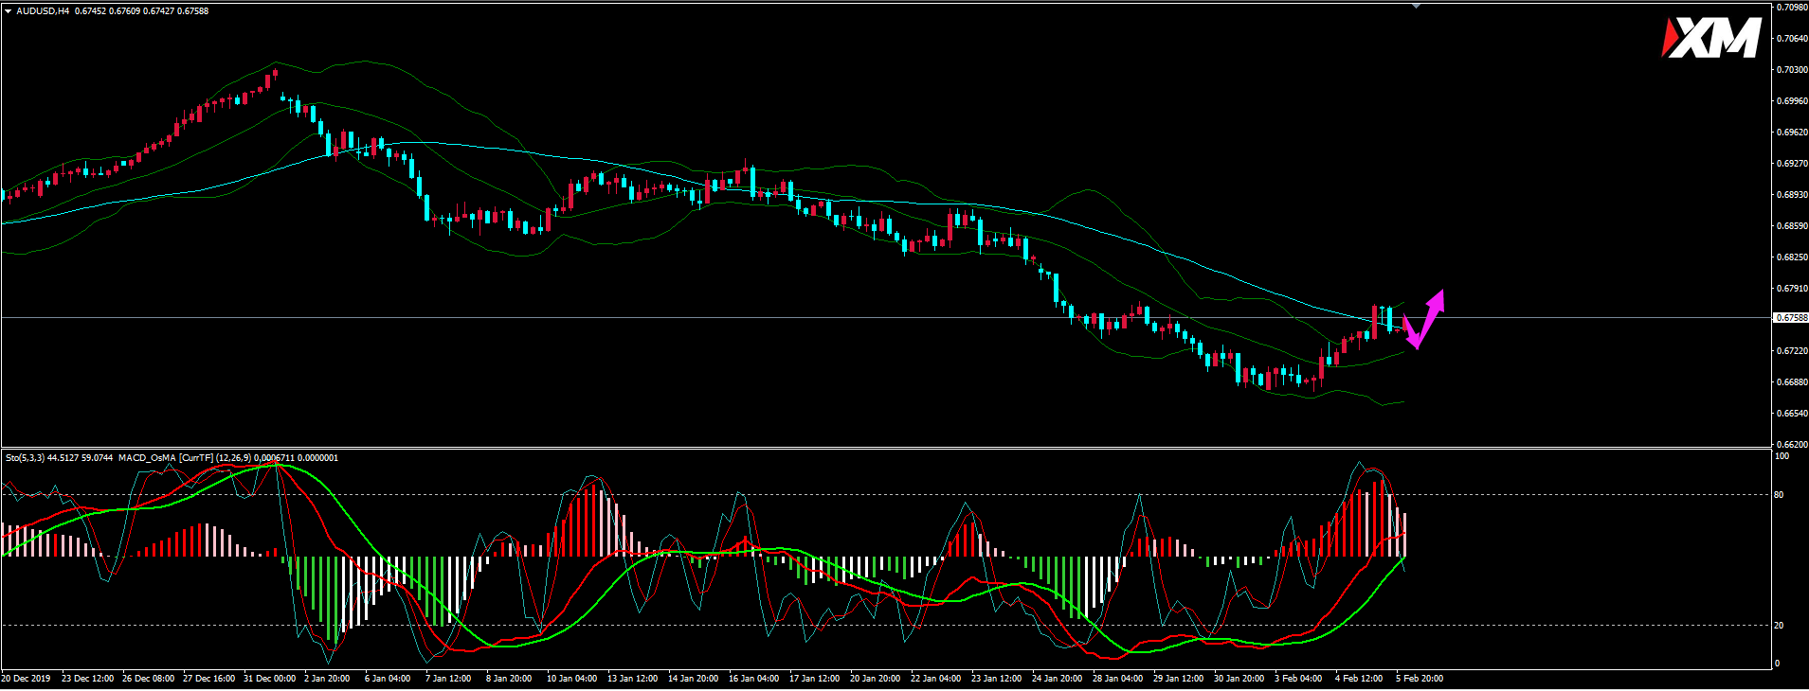Click the 31 Dec 00:00 time label
Viewport: 1809px width, 691px height.
pos(270,679)
